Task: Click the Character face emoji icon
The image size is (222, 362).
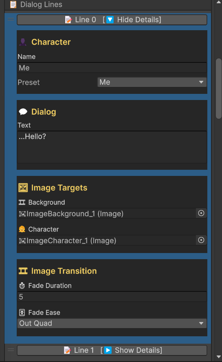Action: pos(22,229)
